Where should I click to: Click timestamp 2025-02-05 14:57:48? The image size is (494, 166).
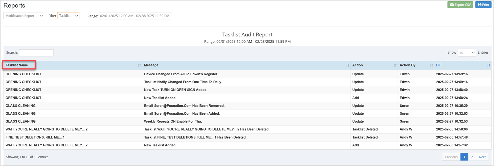point(452,137)
